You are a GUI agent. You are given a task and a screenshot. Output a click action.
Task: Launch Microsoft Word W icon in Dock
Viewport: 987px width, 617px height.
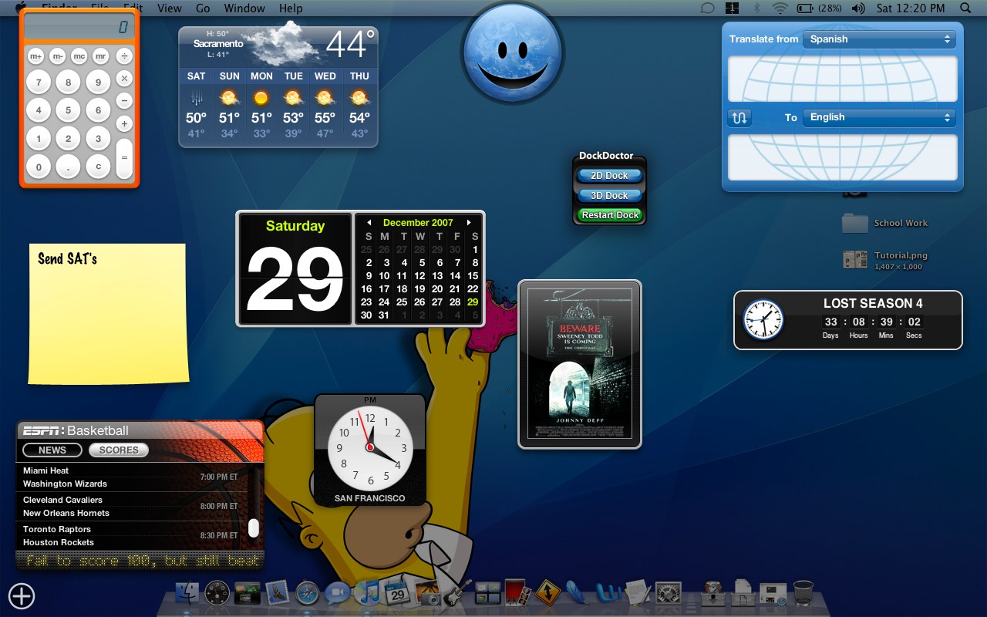tap(609, 593)
